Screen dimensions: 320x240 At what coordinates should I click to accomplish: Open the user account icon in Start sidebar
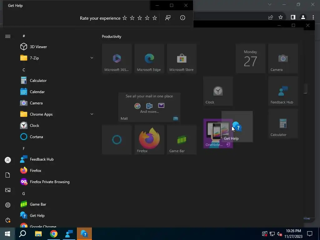click(x=8, y=160)
